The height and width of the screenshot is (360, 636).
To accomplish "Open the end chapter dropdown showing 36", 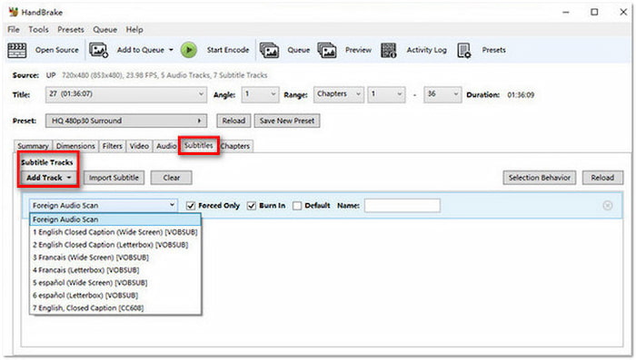I will click(442, 94).
